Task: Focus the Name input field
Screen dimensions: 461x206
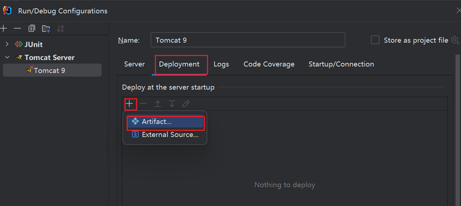Action: (x=248, y=40)
